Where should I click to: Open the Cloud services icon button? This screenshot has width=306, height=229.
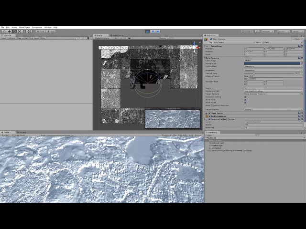257,31
